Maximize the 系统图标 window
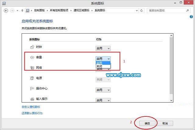 [181, 2]
